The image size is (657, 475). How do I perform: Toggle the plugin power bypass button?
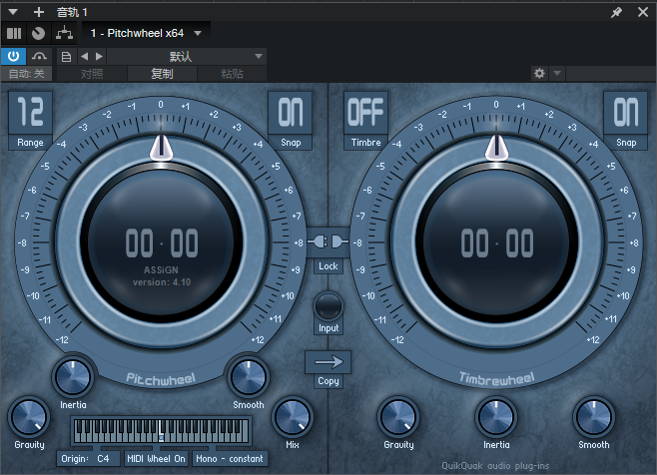(x=14, y=56)
